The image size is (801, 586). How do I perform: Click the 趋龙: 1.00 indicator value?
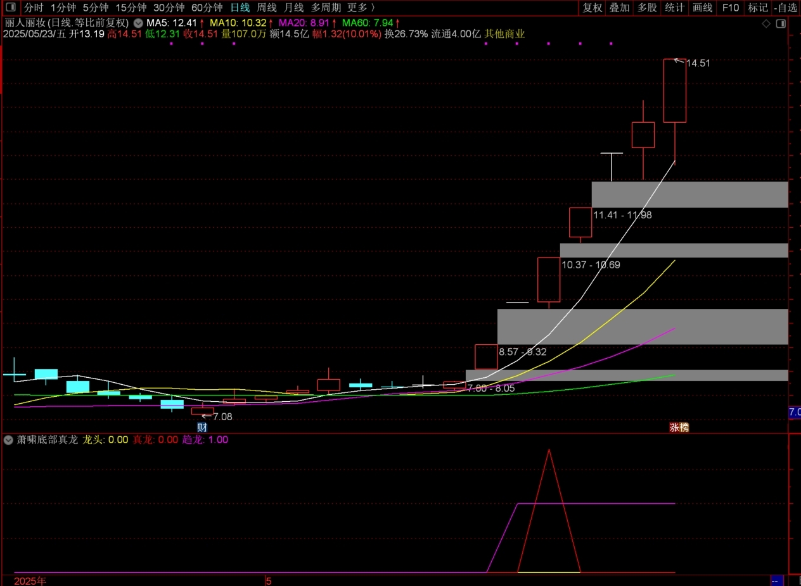point(205,440)
